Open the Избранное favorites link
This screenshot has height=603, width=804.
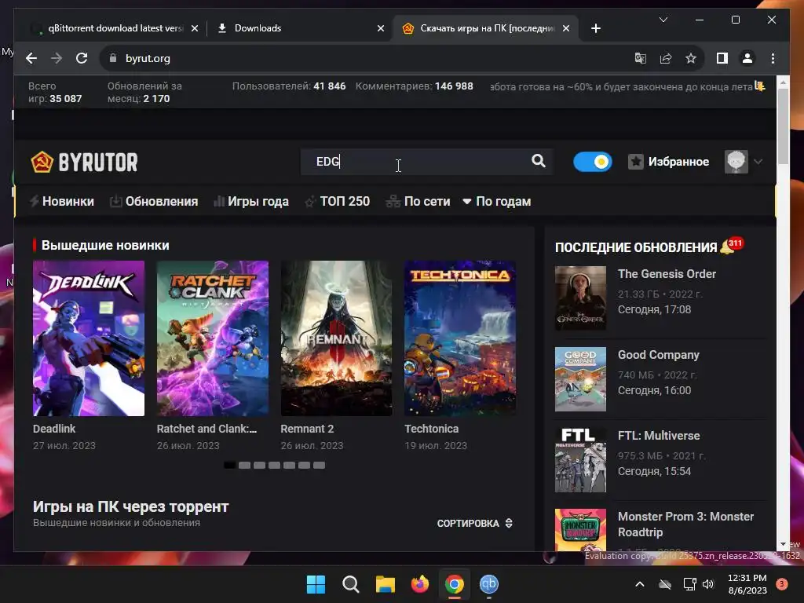tap(669, 162)
